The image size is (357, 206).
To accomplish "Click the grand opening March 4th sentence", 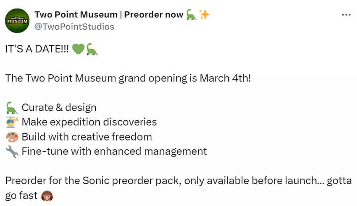I will [x=128, y=78].
